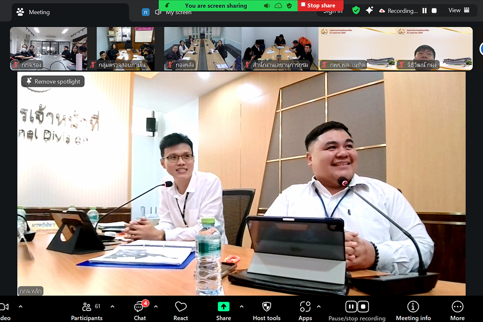This screenshot has width=483, height=322.
Task: Click Remove spotlight button
Action: tap(53, 81)
